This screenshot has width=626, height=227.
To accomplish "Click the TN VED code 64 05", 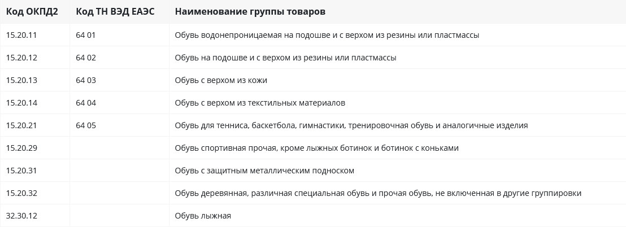I will [86, 126].
